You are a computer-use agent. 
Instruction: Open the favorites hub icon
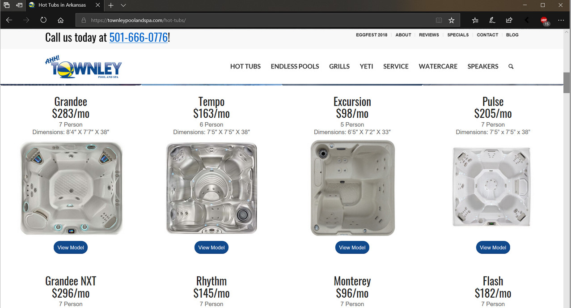tap(475, 20)
